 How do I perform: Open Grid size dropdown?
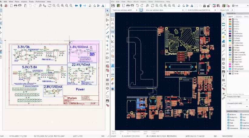(x=202, y=10)
